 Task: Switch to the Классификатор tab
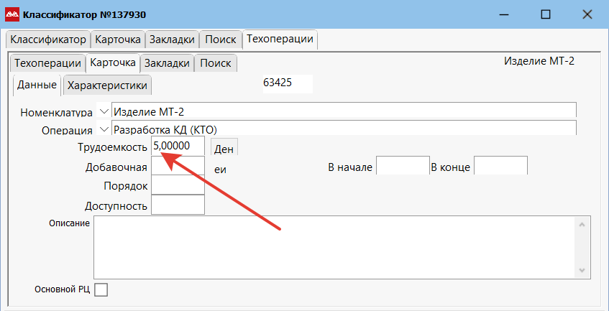(x=48, y=40)
